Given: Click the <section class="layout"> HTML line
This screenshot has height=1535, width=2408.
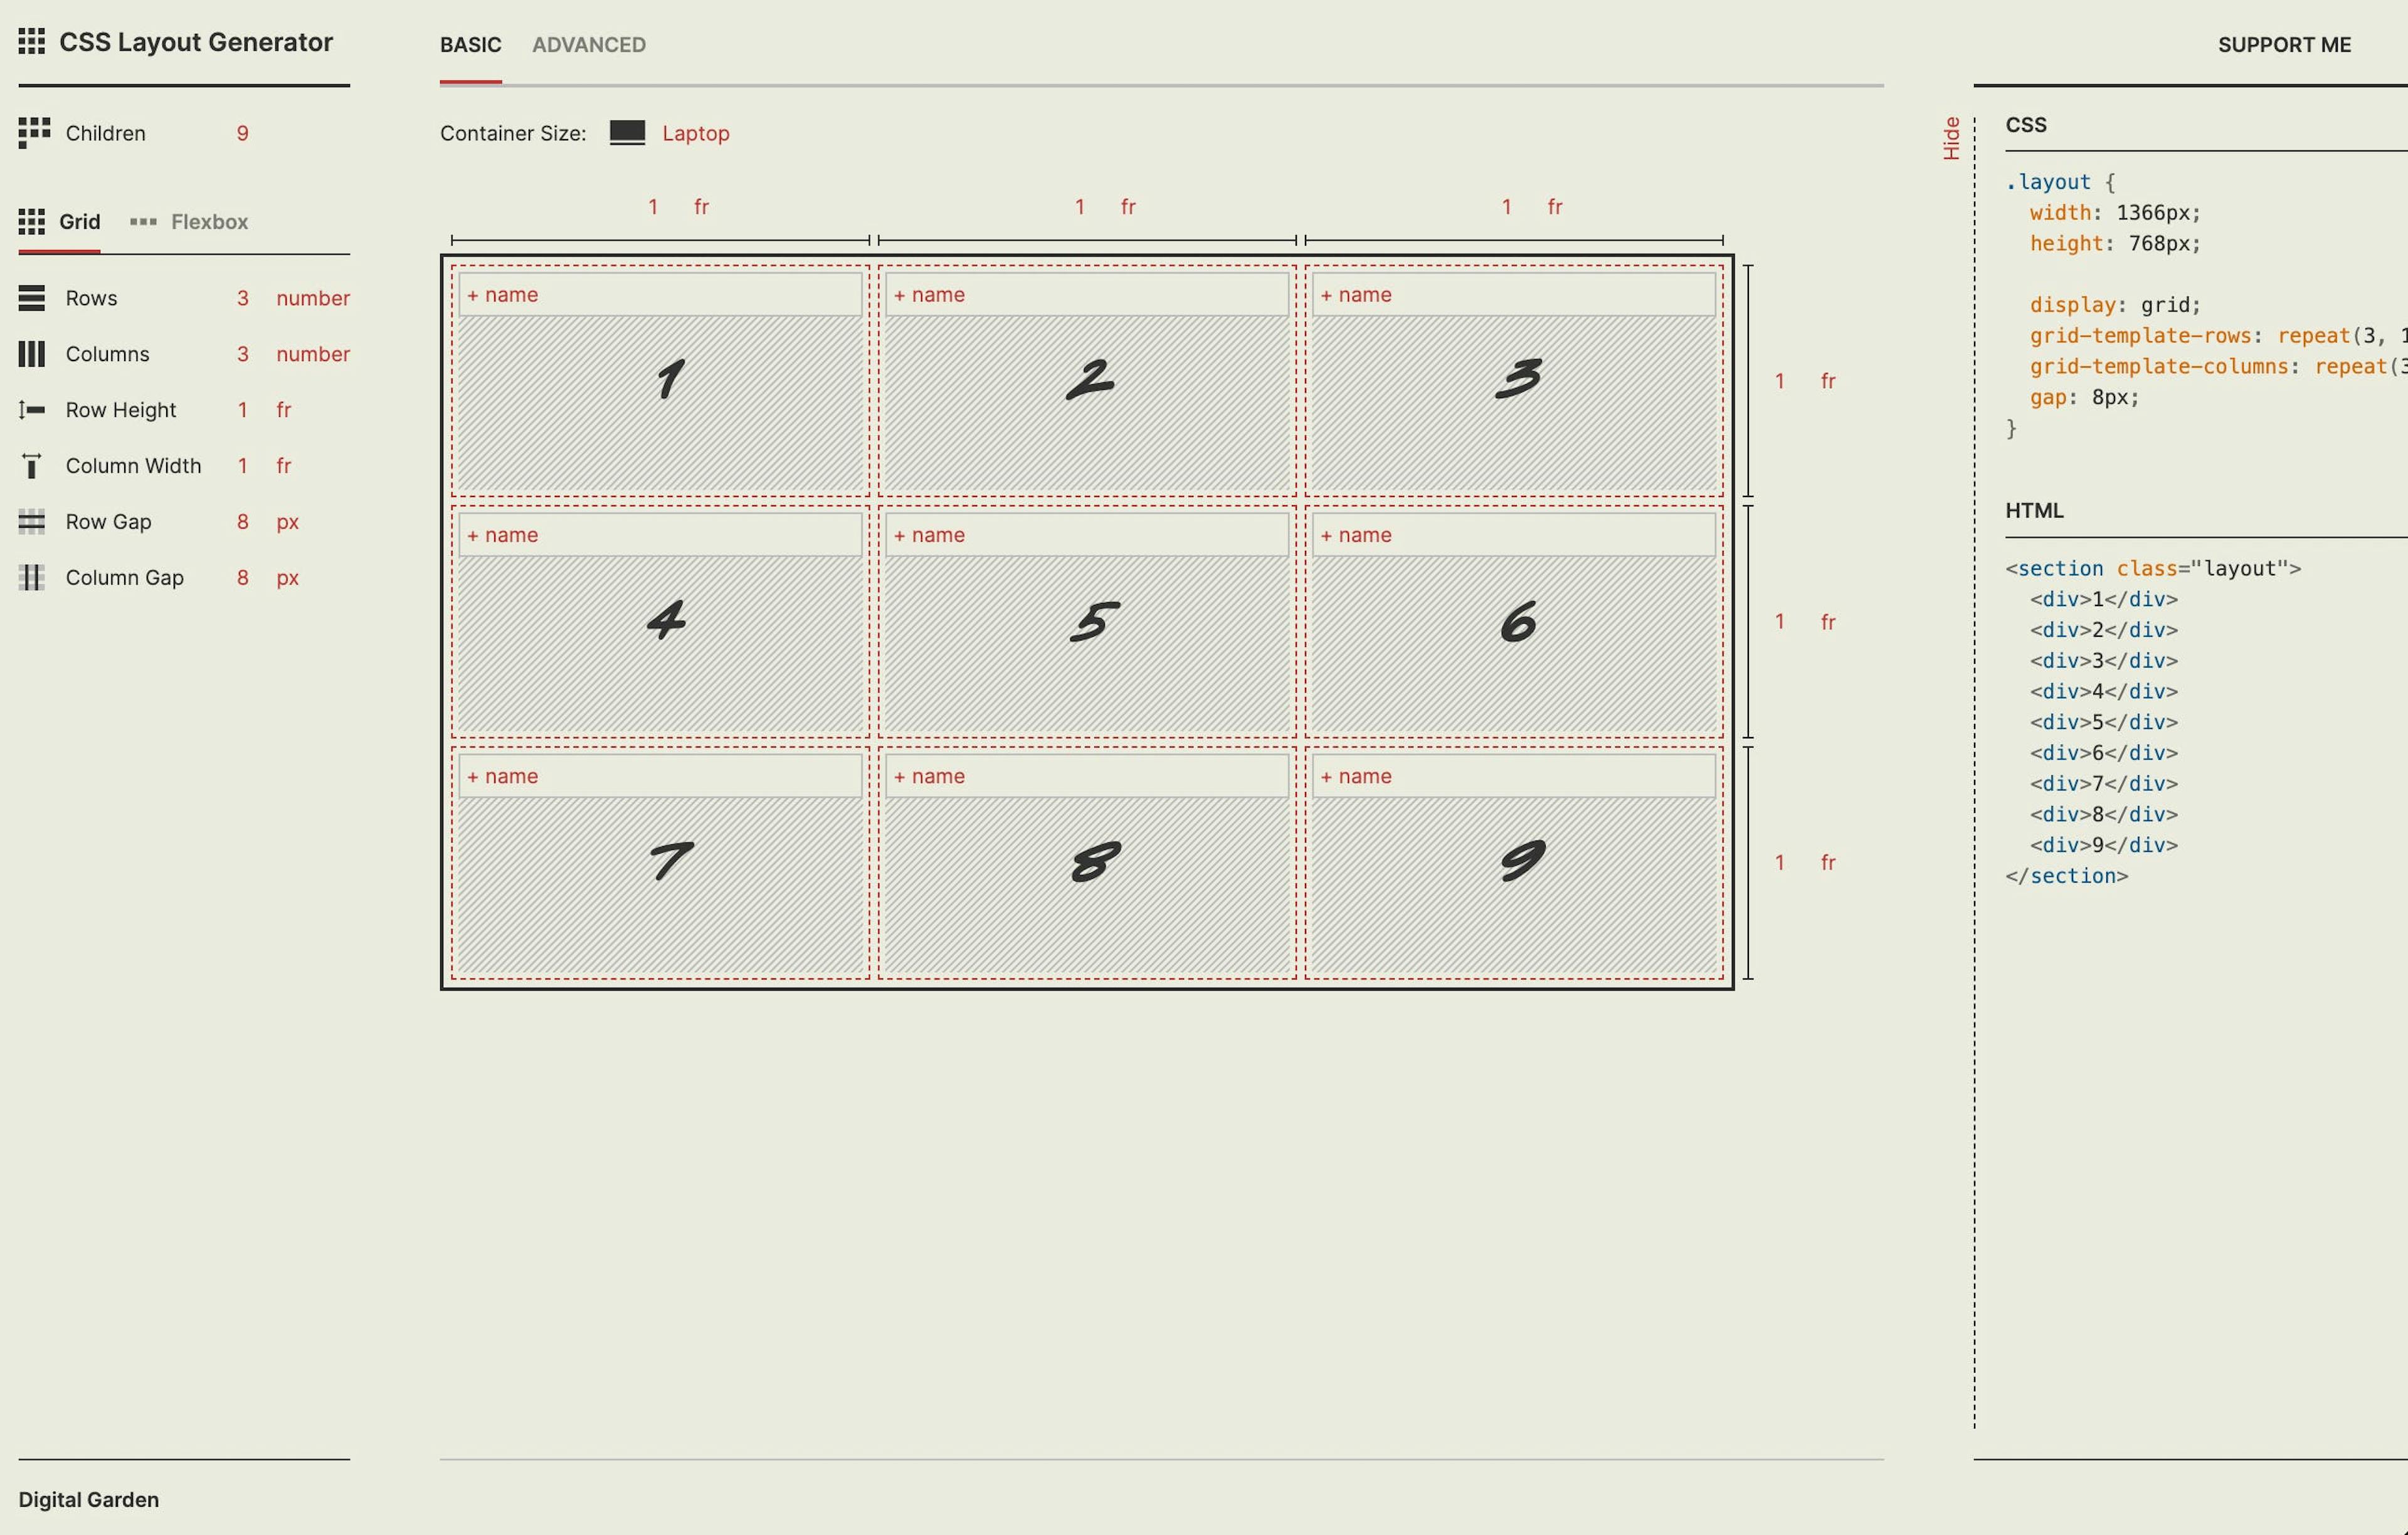Looking at the screenshot, I should coord(2153,568).
